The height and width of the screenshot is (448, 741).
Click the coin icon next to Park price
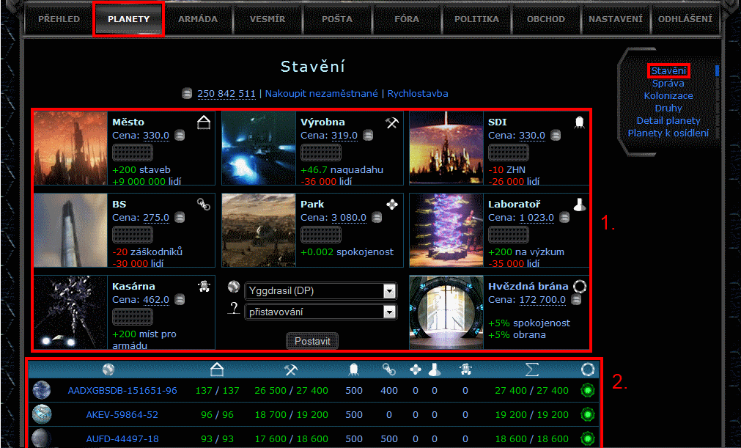[377, 218]
